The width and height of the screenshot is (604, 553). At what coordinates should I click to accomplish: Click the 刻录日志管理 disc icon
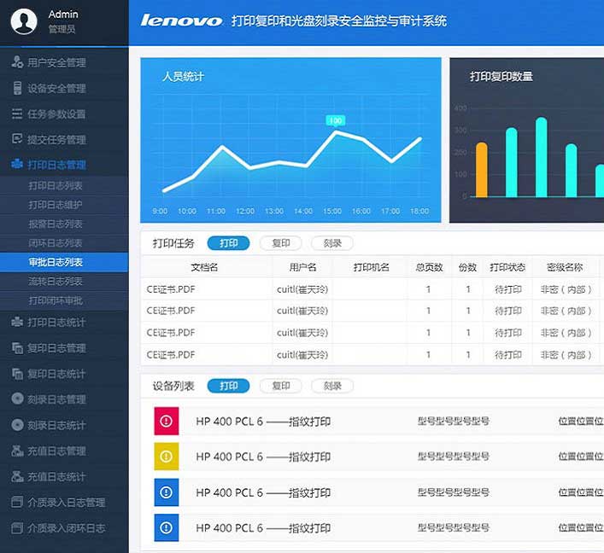pyautogui.click(x=17, y=399)
